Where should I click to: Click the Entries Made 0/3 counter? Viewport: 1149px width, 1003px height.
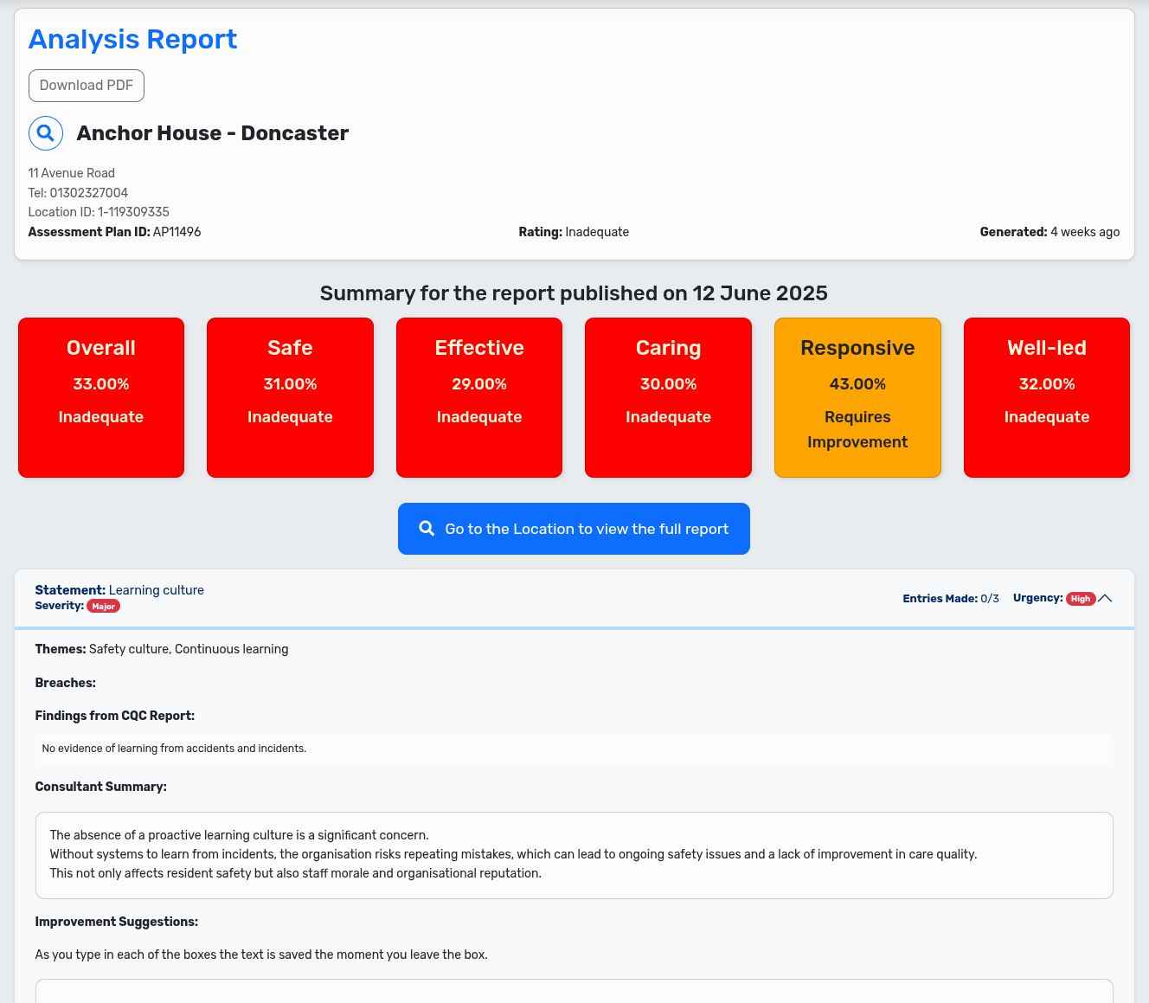pyautogui.click(x=950, y=599)
